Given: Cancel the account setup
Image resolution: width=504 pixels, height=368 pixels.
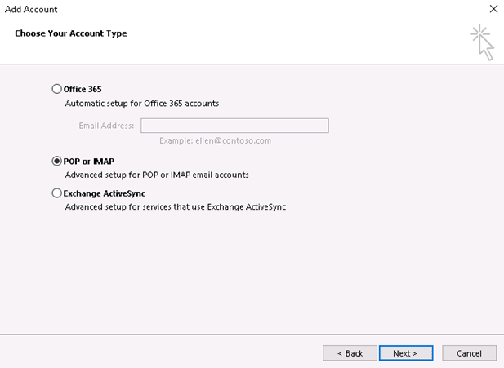Looking at the screenshot, I should tap(470, 353).
